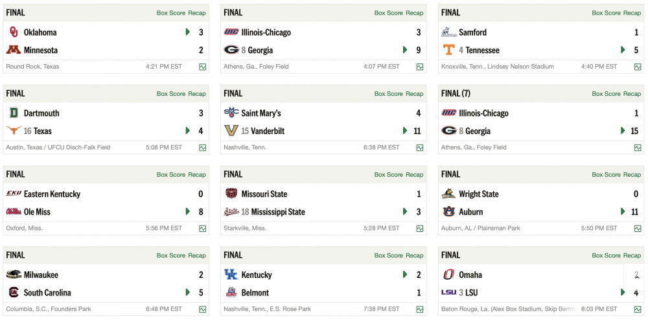Viewport: 648px width, 320px height.
Task: Read Recap for Wright State vs Auburn
Action: pyautogui.click(x=632, y=175)
